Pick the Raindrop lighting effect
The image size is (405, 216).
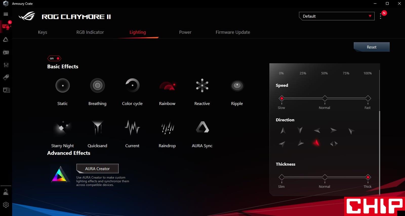[x=167, y=128]
